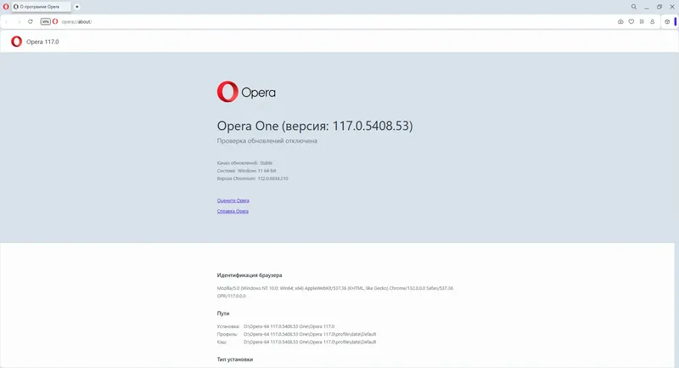This screenshot has height=368, width=679.
Task: Click the 'Система: Windows 11 64-bit' line
Action: [246, 171]
